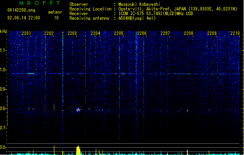Click the HROFFT title text
The image size is (244, 155).
40,3
